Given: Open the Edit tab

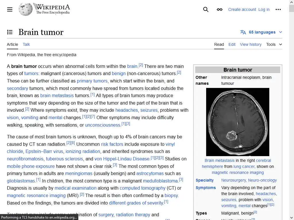Looking at the screenshot, I should click(x=232, y=44).
